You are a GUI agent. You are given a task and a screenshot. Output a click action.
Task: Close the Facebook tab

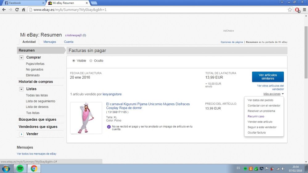point(43,3)
